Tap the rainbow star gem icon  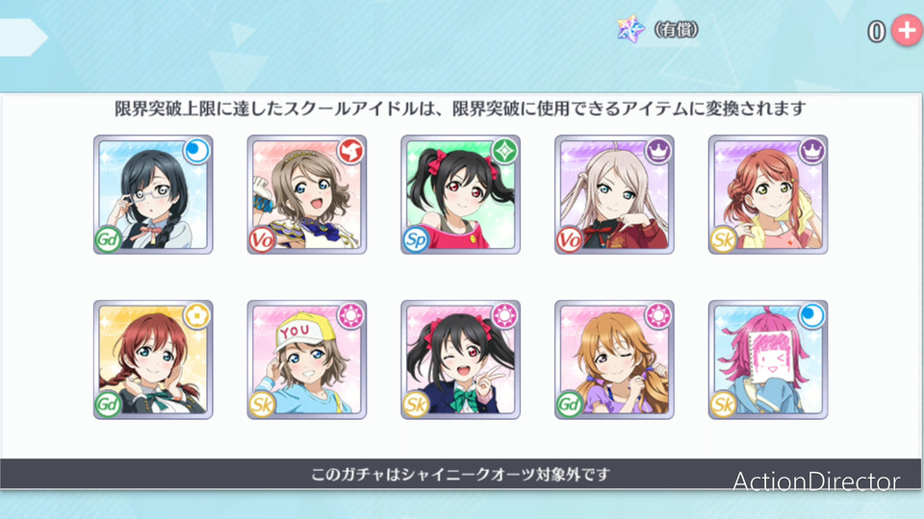click(630, 29)
